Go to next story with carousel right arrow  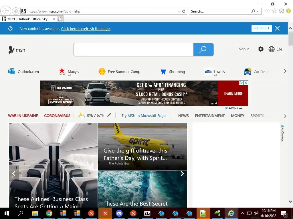[182, 174]
